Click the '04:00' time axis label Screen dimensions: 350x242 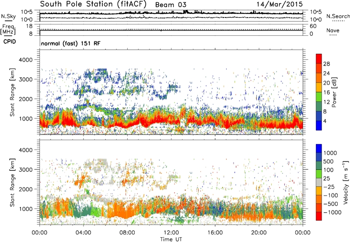point(83,233)
